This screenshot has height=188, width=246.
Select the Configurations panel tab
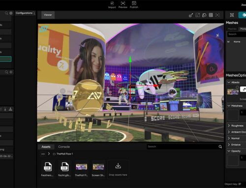tap(24, 13)
